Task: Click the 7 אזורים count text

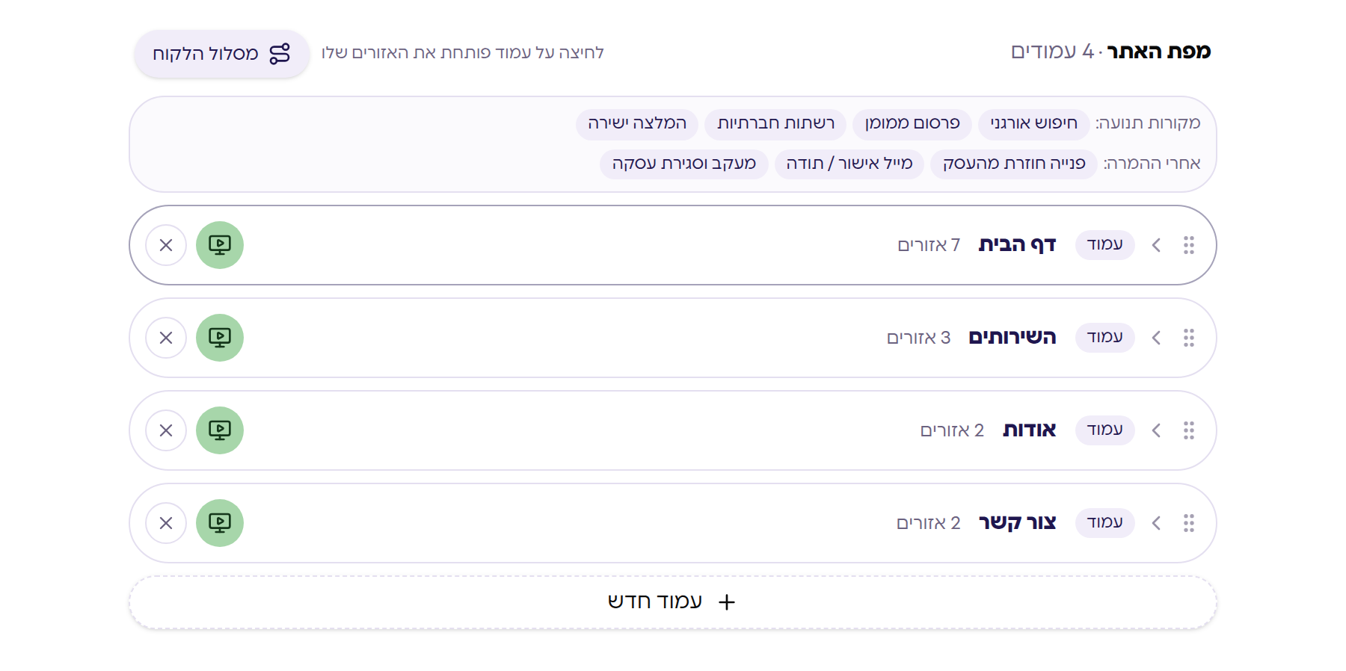Action: (929, 245)
